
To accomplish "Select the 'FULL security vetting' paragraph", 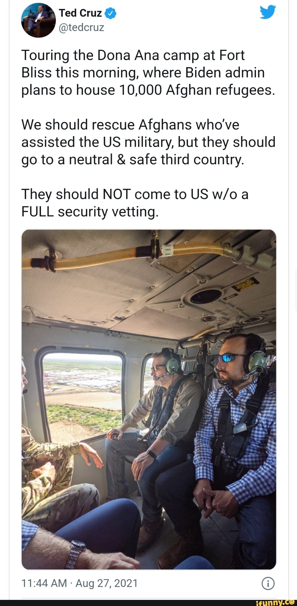I will pyautogui.click(x=135, y=203).
